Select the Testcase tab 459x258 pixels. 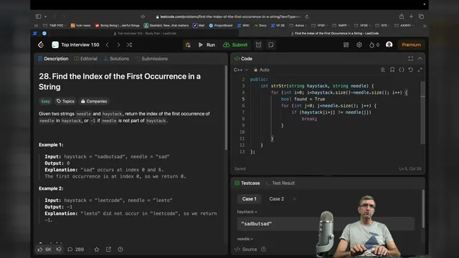247,183
